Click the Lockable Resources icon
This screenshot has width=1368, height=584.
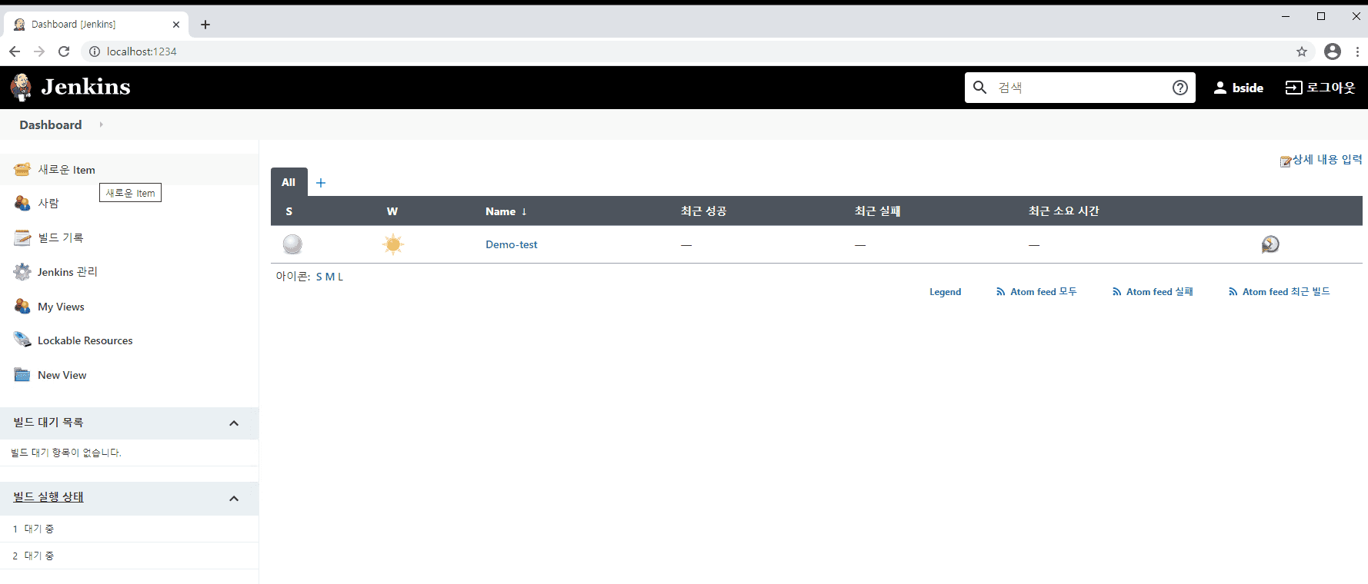click(22, 340)
